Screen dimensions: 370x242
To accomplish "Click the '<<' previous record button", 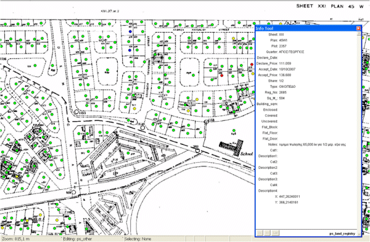I will pos(260,233).
